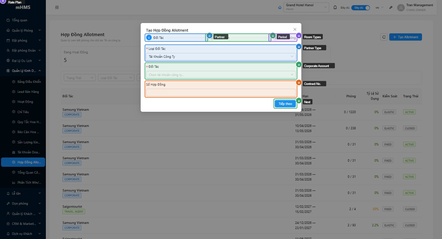Click the home icon beside hotel selector
The width and height of the screenshot is (442, 239).
[280, 8]
